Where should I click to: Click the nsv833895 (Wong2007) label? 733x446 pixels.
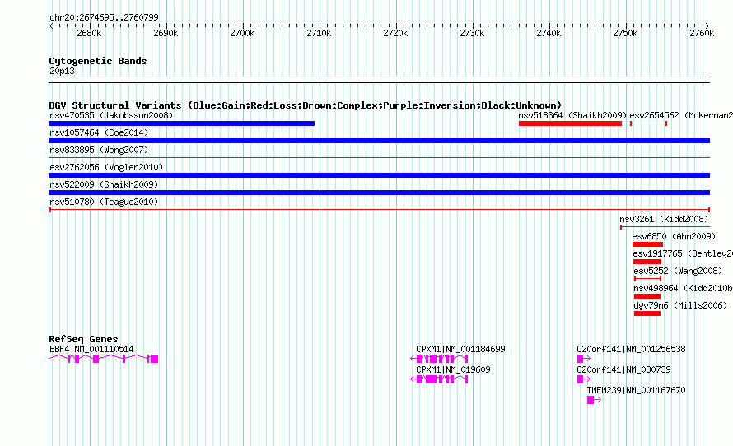[99, 150]
